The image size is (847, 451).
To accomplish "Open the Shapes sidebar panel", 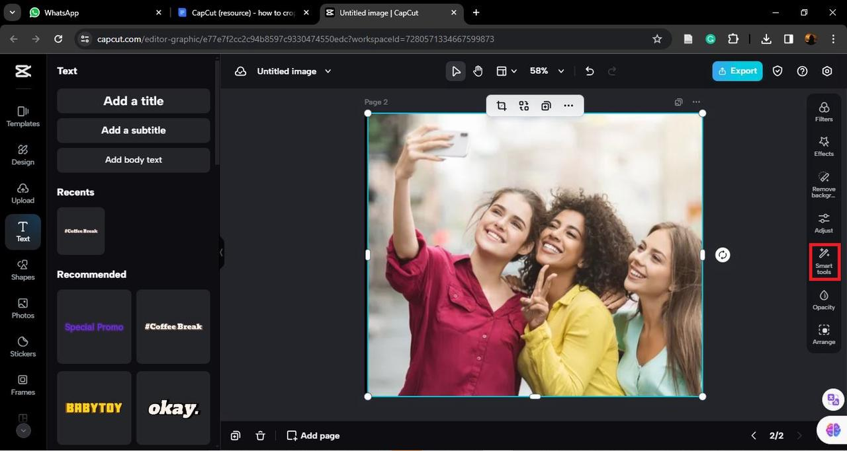I will [23, 269].
